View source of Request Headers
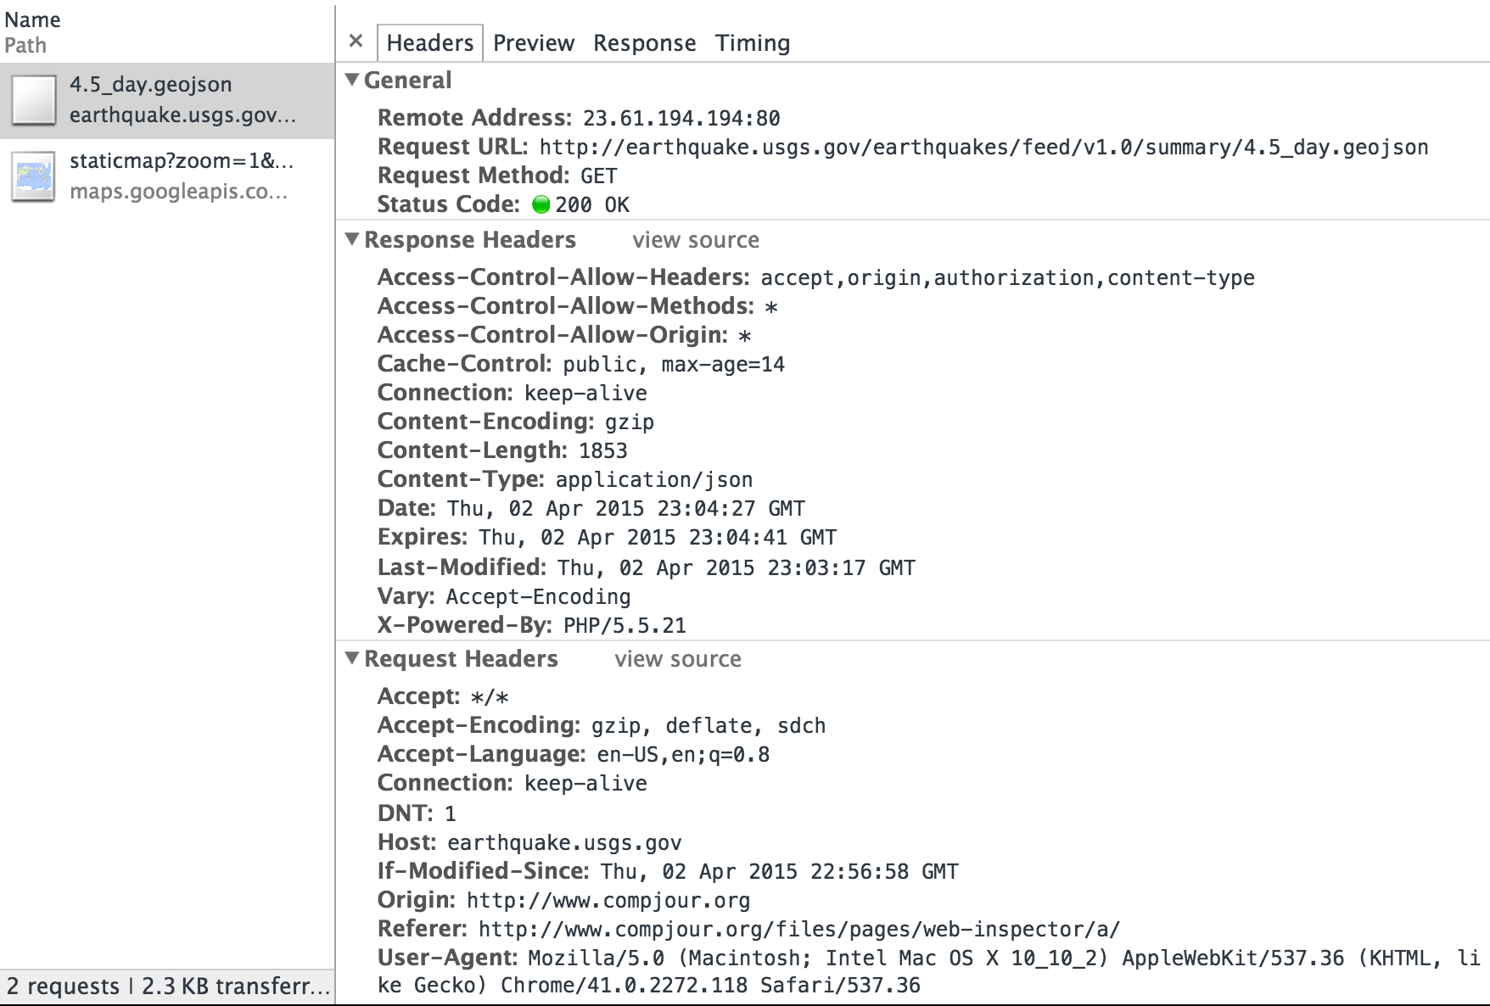The image size is (1490, 1006). [678, 659]
